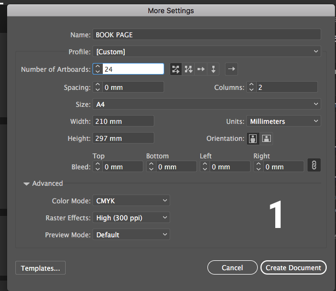This screenshot has width=336, height=291.
Task: Toggle right-to-left layout arrow icon
Action: tap(231, 69)
